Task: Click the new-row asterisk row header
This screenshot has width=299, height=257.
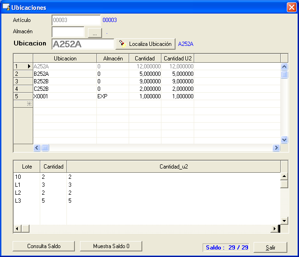Action: pyautogui.click(x=23, y=104)
